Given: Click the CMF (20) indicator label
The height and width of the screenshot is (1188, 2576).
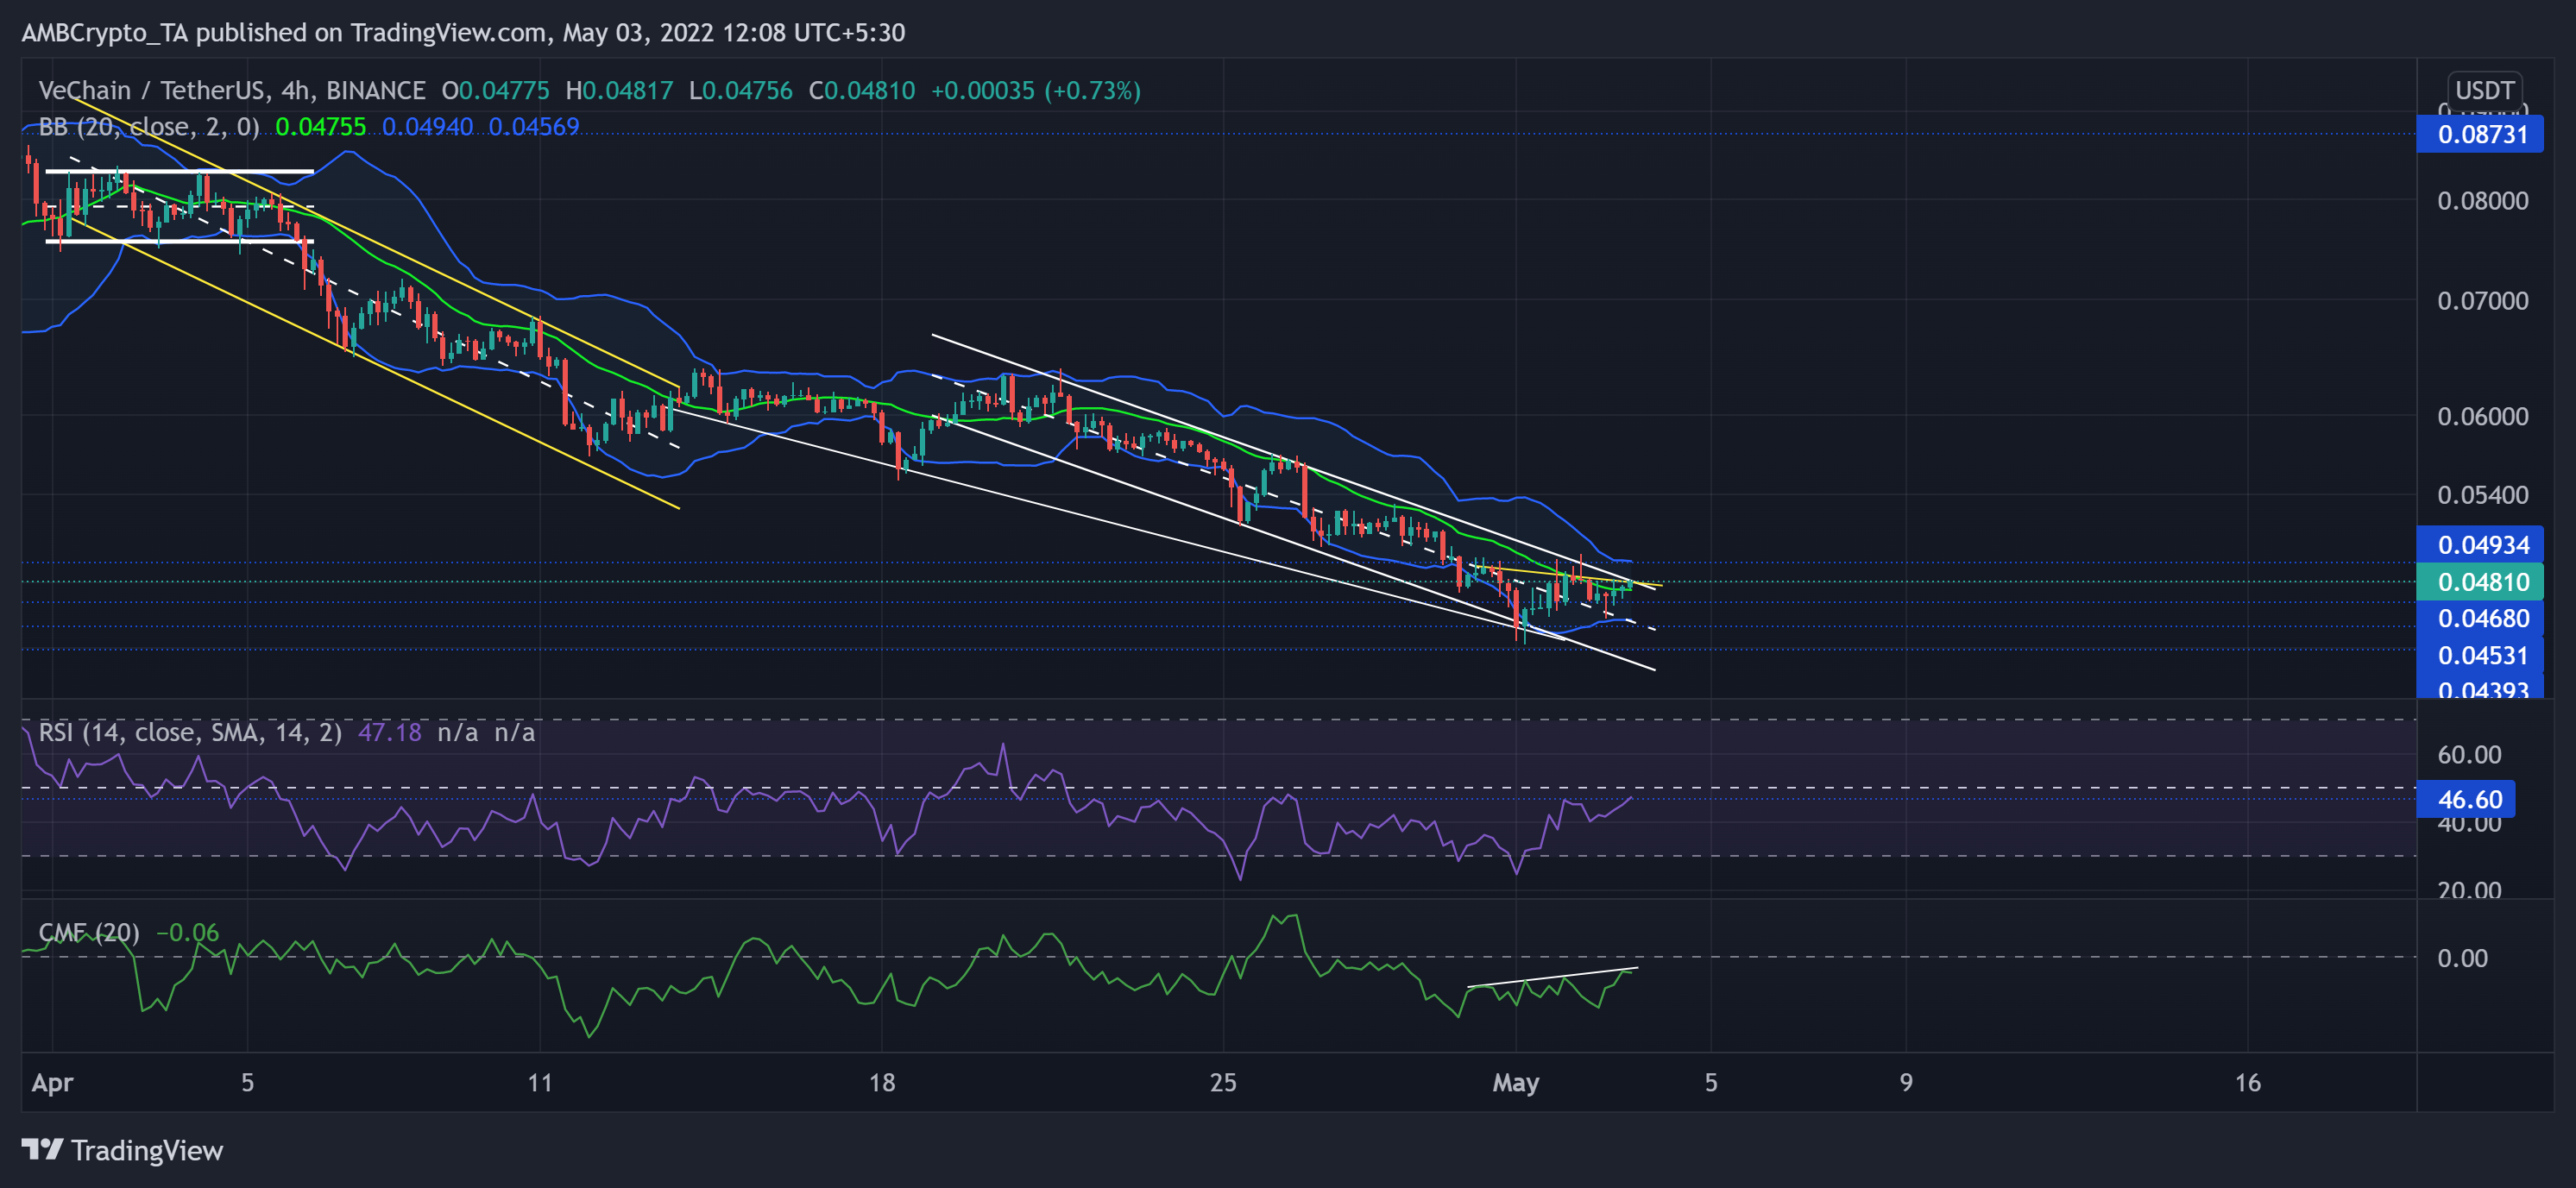Looking at the screenshot, I should pos(89,933).
